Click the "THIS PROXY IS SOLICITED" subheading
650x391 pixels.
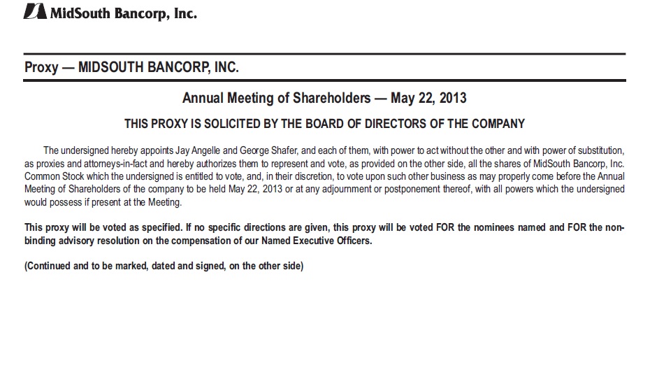click(189, 125)
